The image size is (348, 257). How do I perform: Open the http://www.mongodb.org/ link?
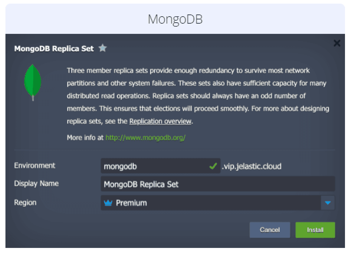pyautogui.click(x=145, y=138)
